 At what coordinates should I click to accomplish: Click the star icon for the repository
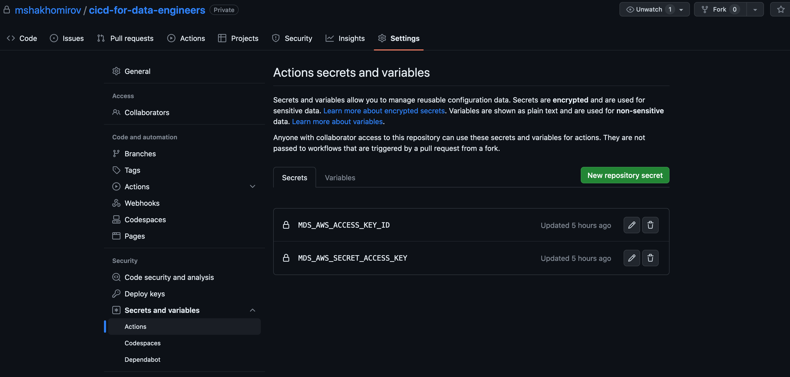point(780,10)
